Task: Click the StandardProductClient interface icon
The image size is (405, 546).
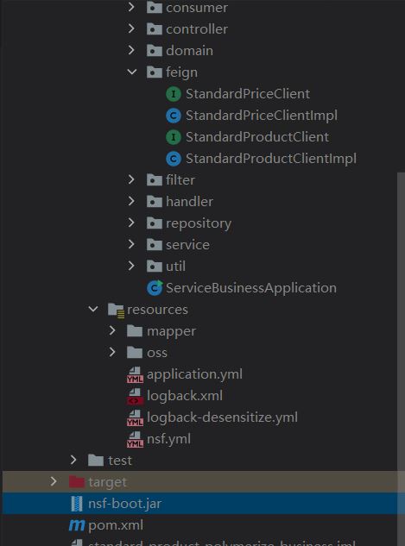Action: point(174,137)
